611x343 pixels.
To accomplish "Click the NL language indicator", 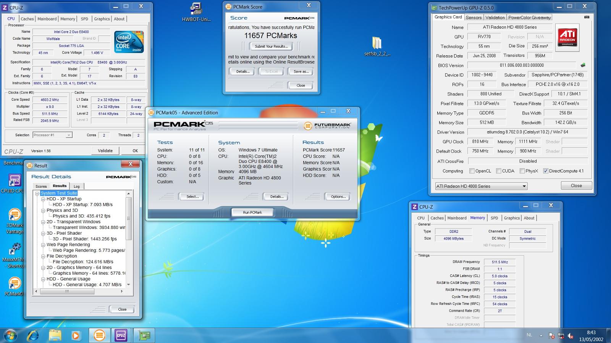I will point(529,335).
